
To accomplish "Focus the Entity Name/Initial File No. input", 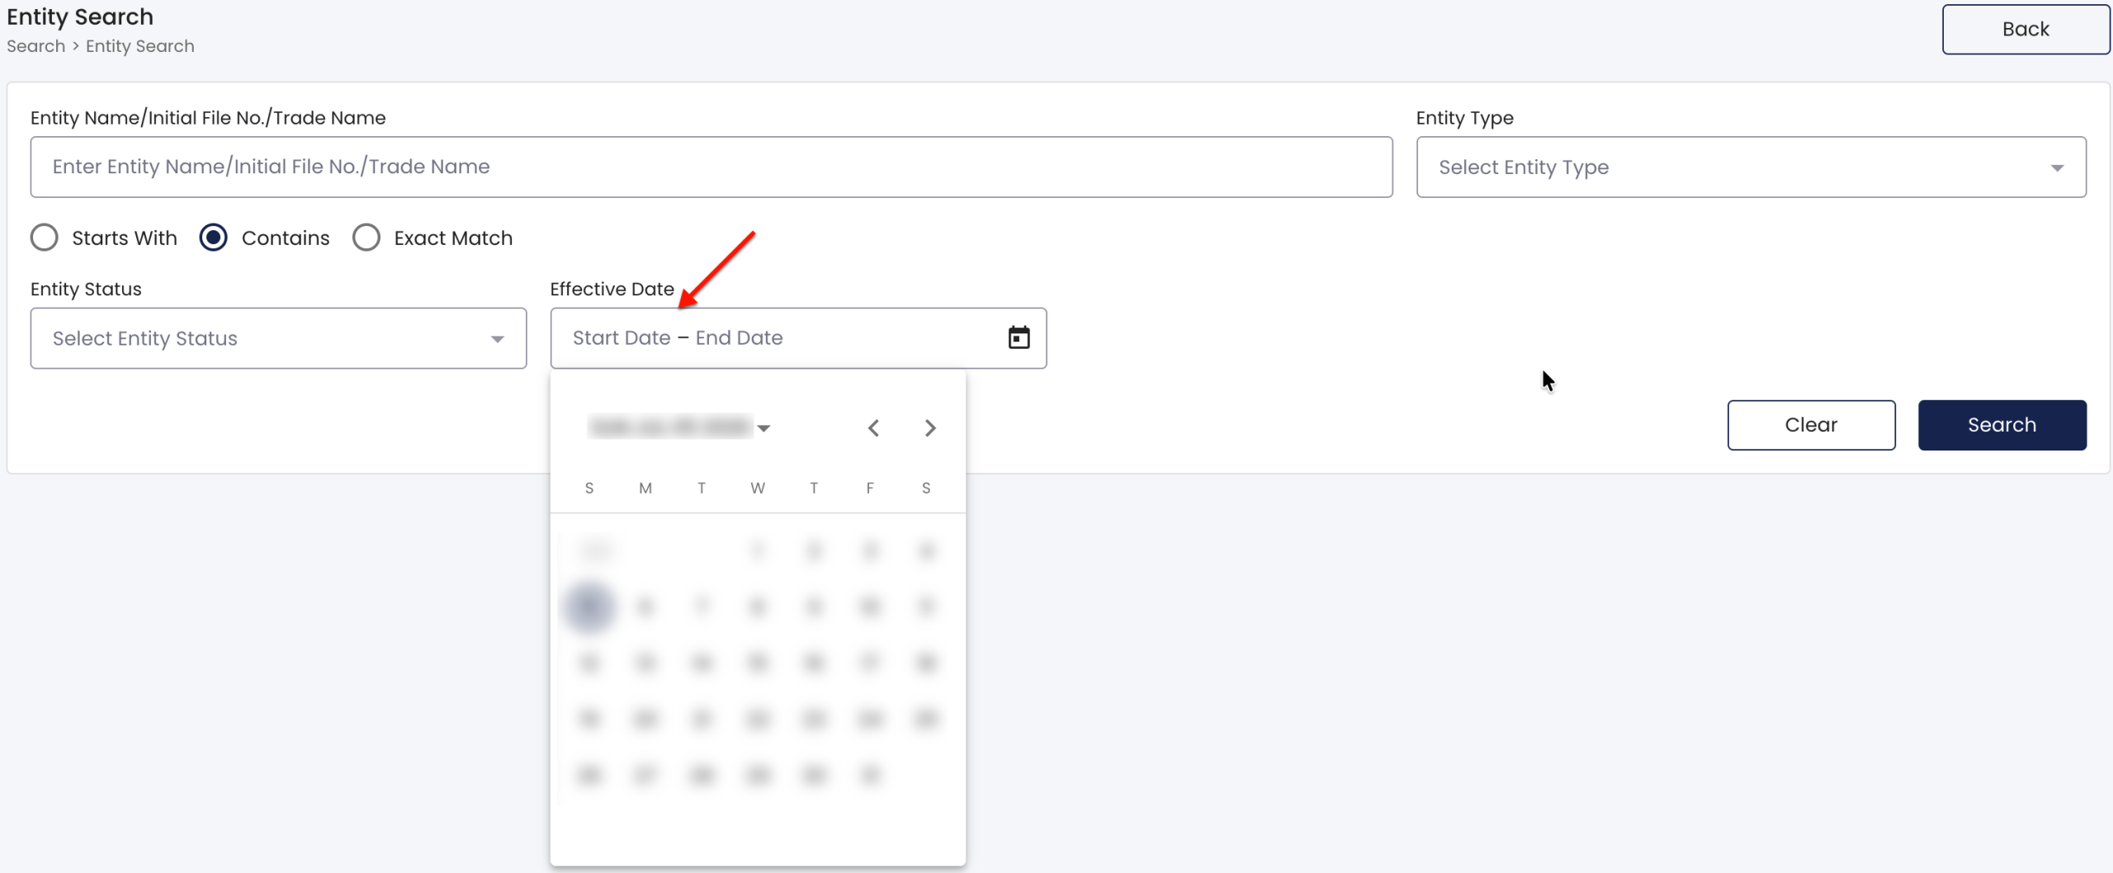I will click(x=711, y=167).
